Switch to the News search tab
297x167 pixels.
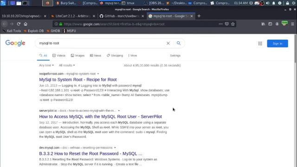96,56
